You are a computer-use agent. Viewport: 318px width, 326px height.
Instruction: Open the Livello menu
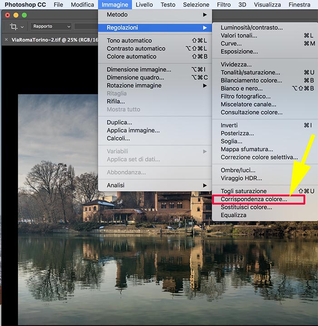[144, 5]
